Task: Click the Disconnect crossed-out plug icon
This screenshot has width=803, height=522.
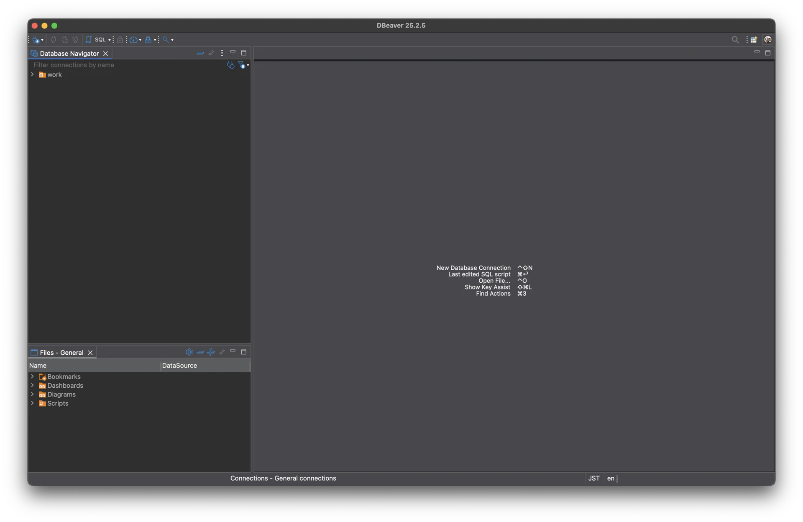Action: coord(75,40)
